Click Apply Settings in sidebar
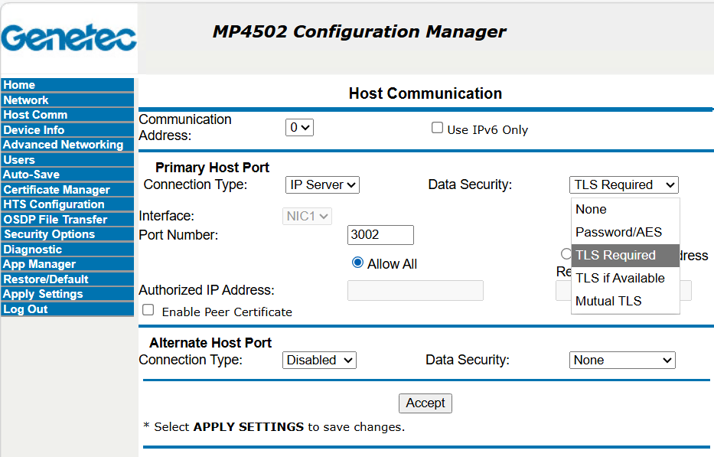The height and width of the screenshot is (457, 714). pos(67,294)
